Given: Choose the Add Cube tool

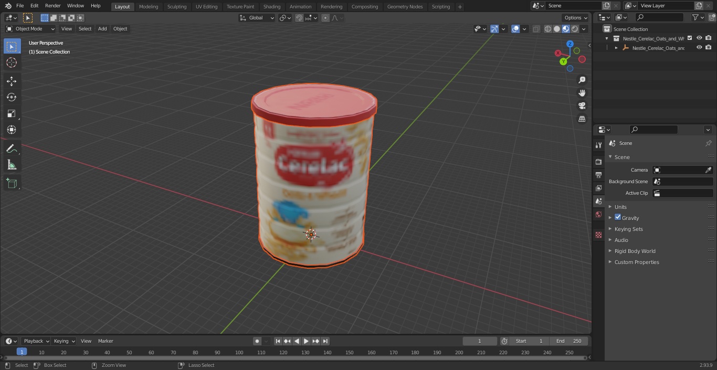Looking at the screenshot, I should 12,183.
